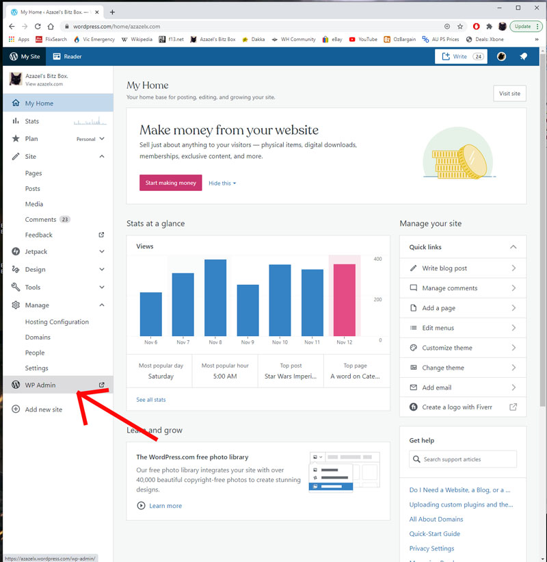Click the notifications bell icon
The image size is (547, 562).
tap(524, 57)
